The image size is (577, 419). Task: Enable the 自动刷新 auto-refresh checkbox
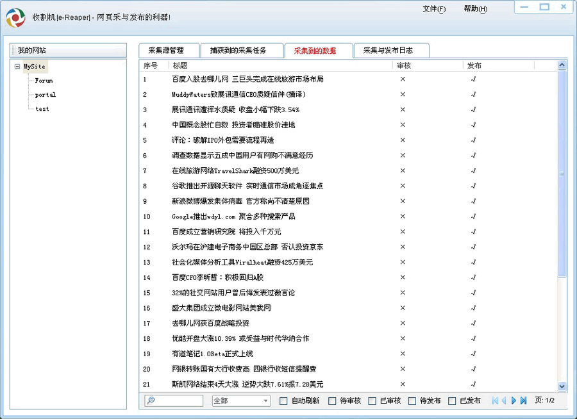click(282, 400)
